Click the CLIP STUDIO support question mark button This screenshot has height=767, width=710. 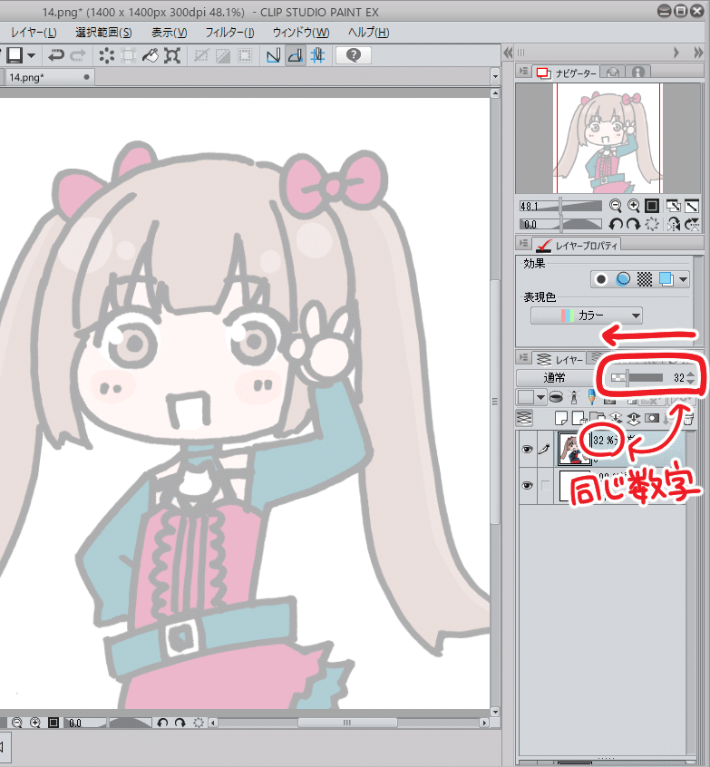[x=354, y=55]
